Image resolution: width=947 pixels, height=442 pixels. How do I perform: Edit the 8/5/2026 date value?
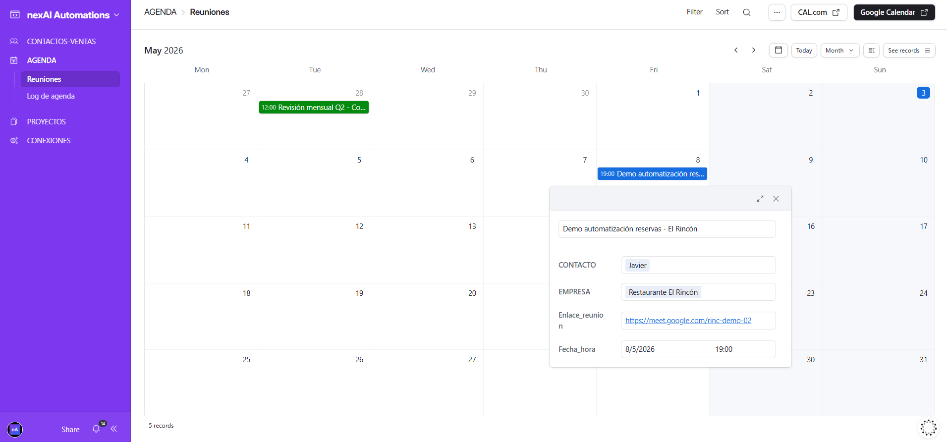coord(640,349)
